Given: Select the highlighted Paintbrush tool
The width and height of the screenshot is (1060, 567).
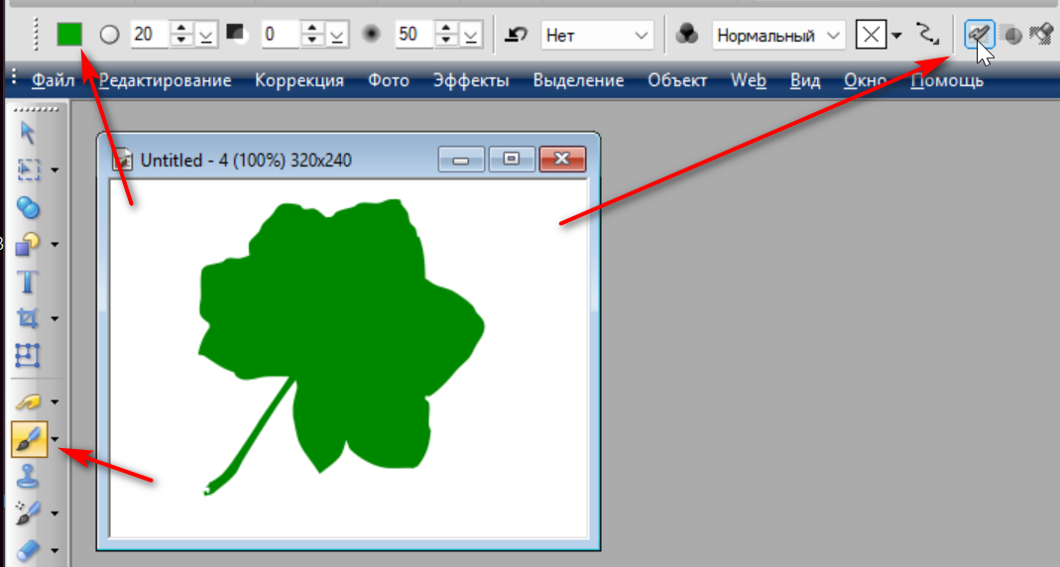Looking at the screenshot, I should pyautogui.click(x=29, y=439).
